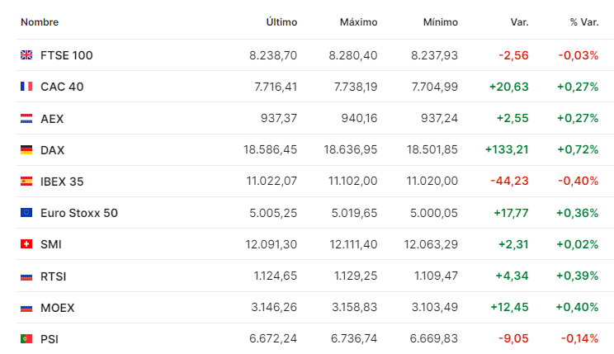Sort table by Máximo column header
Image resolution: width=614 pixels, height=354 pixels.
pyautogui.click(x=358, y=22)
